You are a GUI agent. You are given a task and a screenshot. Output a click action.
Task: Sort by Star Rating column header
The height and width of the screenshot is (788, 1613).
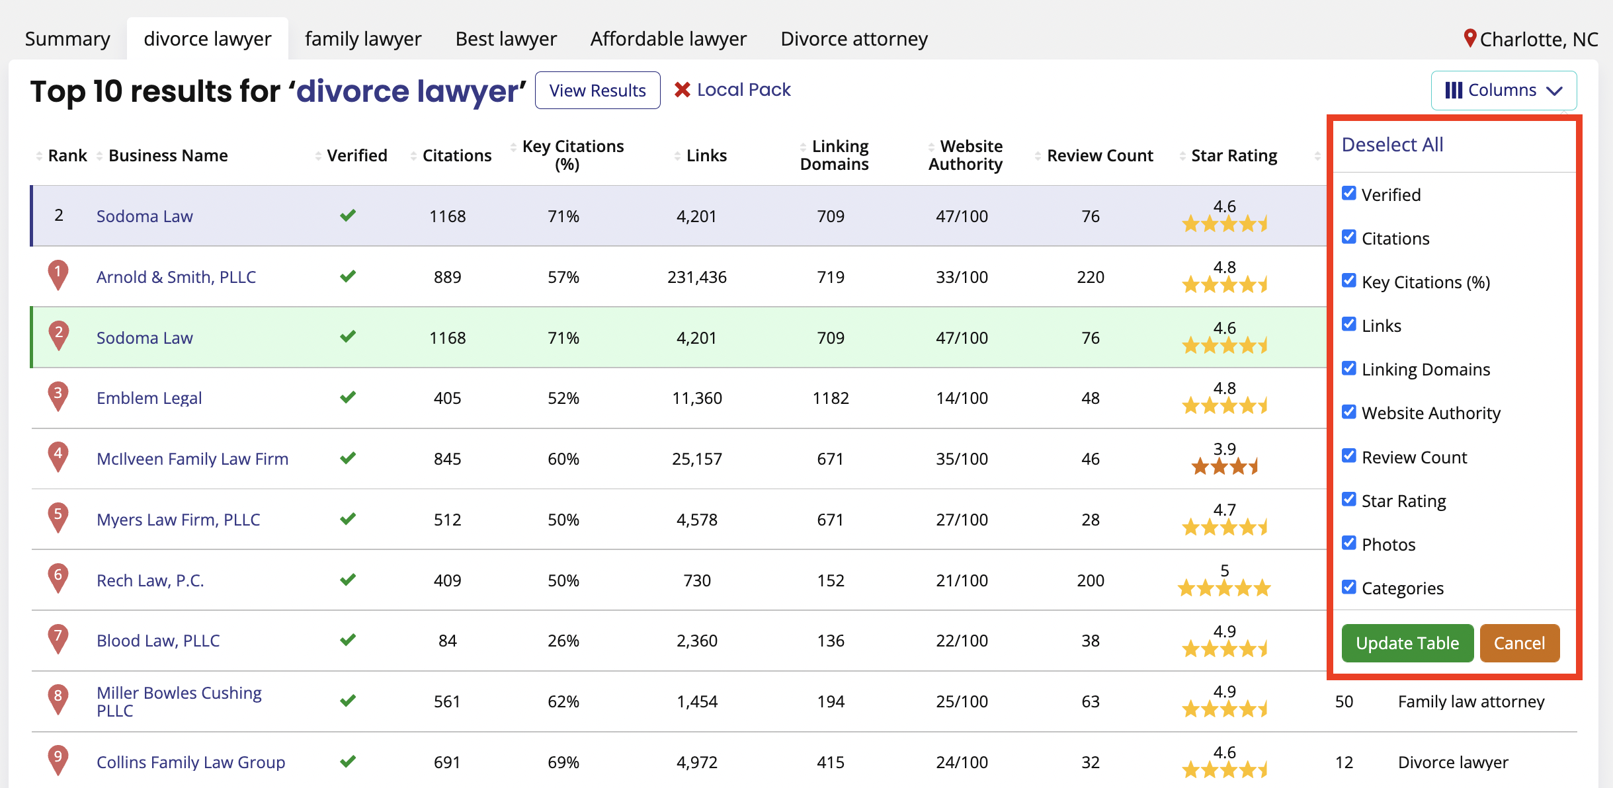click(x=1233, y=156)
